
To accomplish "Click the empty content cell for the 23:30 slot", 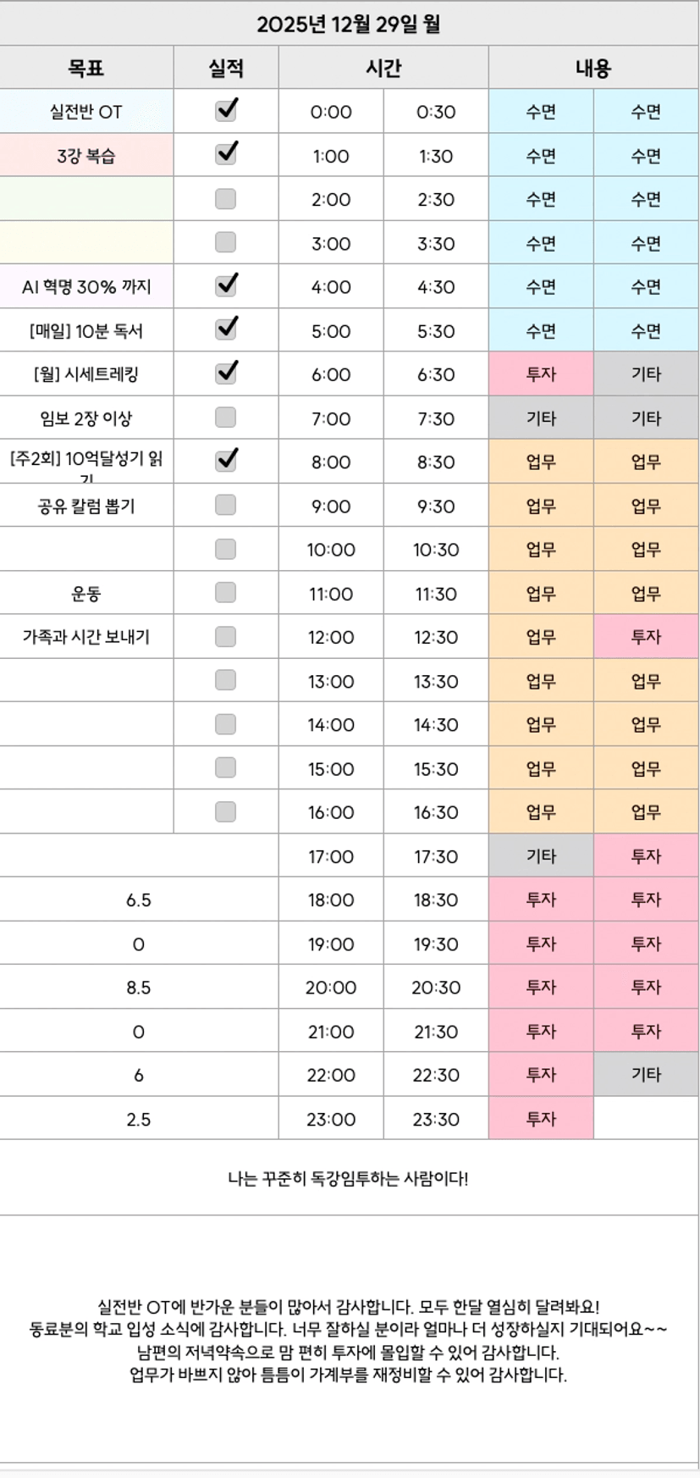I will [x=646, y=1119].
